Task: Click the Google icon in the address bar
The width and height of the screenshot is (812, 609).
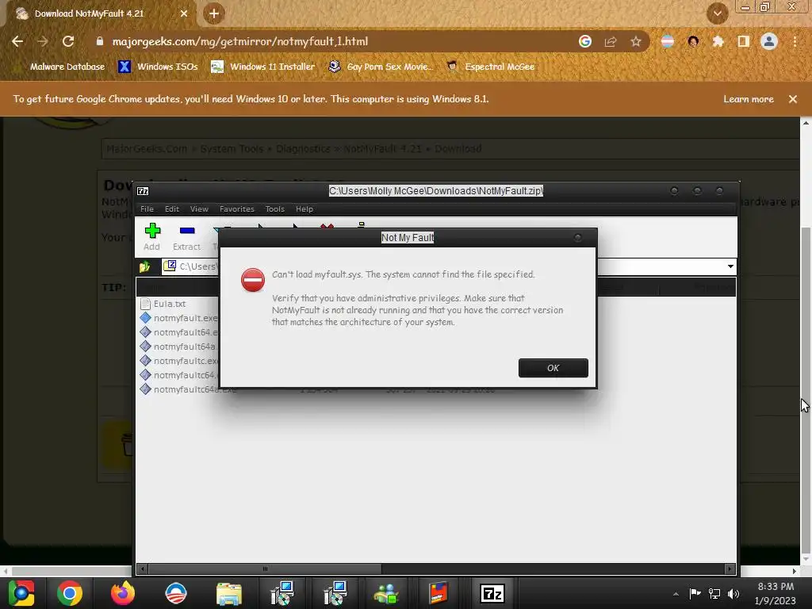Action: (x=585, y=41)
